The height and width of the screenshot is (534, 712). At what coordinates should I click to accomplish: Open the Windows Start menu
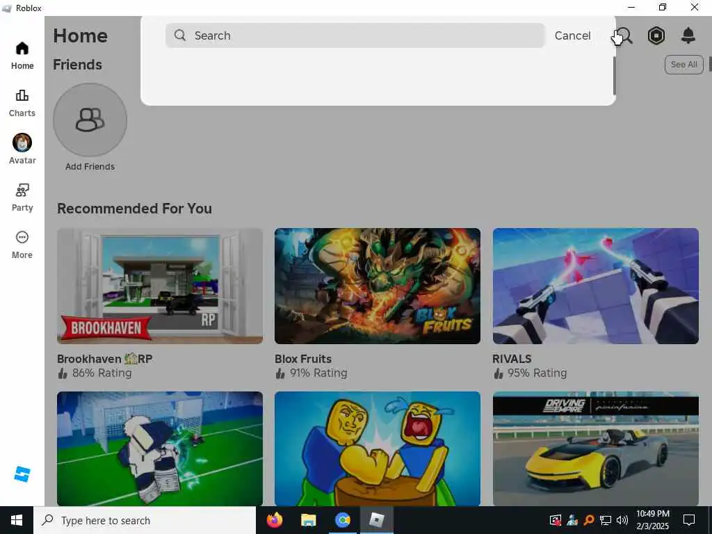pyautogui.click(x=17, y=520)
